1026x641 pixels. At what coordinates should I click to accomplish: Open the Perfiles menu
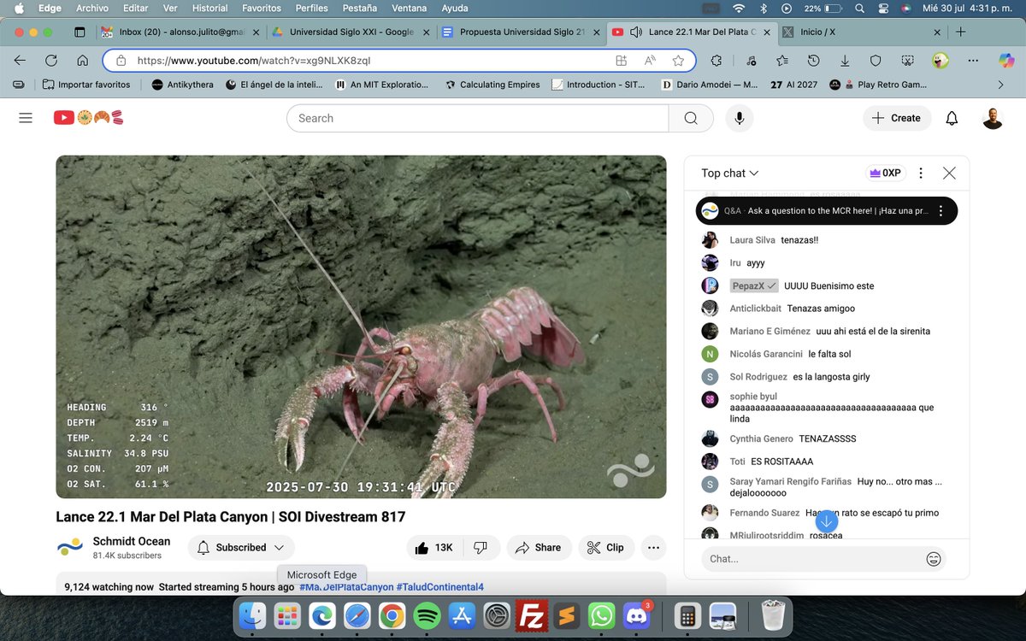point(312,8)
